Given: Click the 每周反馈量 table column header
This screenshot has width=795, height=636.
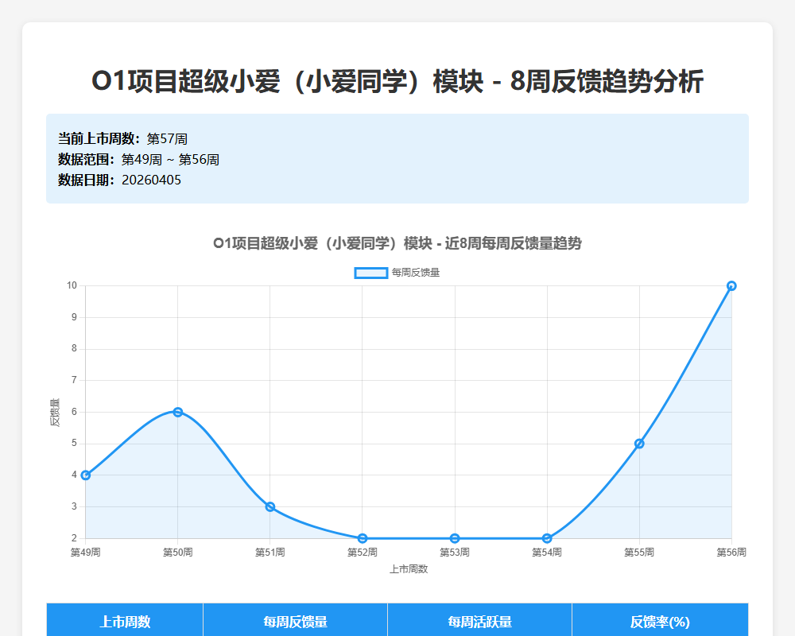Looking at the screenshot, I should pos(295,621).
